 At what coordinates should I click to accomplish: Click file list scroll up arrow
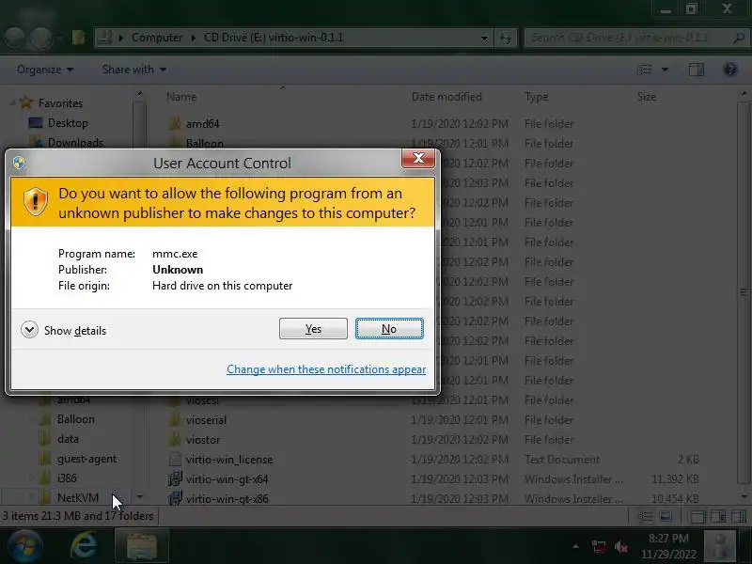[744, 93]
